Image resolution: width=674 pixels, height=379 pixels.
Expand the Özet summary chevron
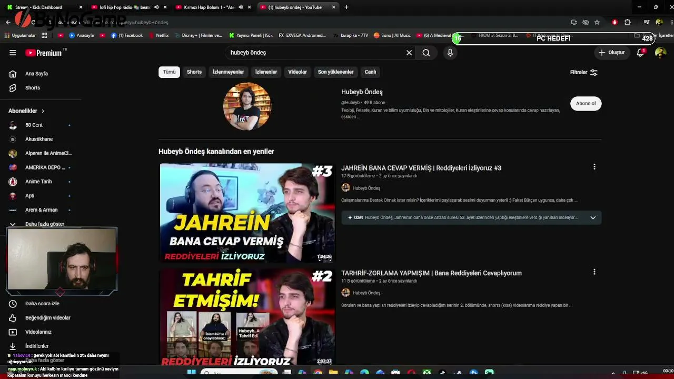pyautogui.click(x=593, y=217)
